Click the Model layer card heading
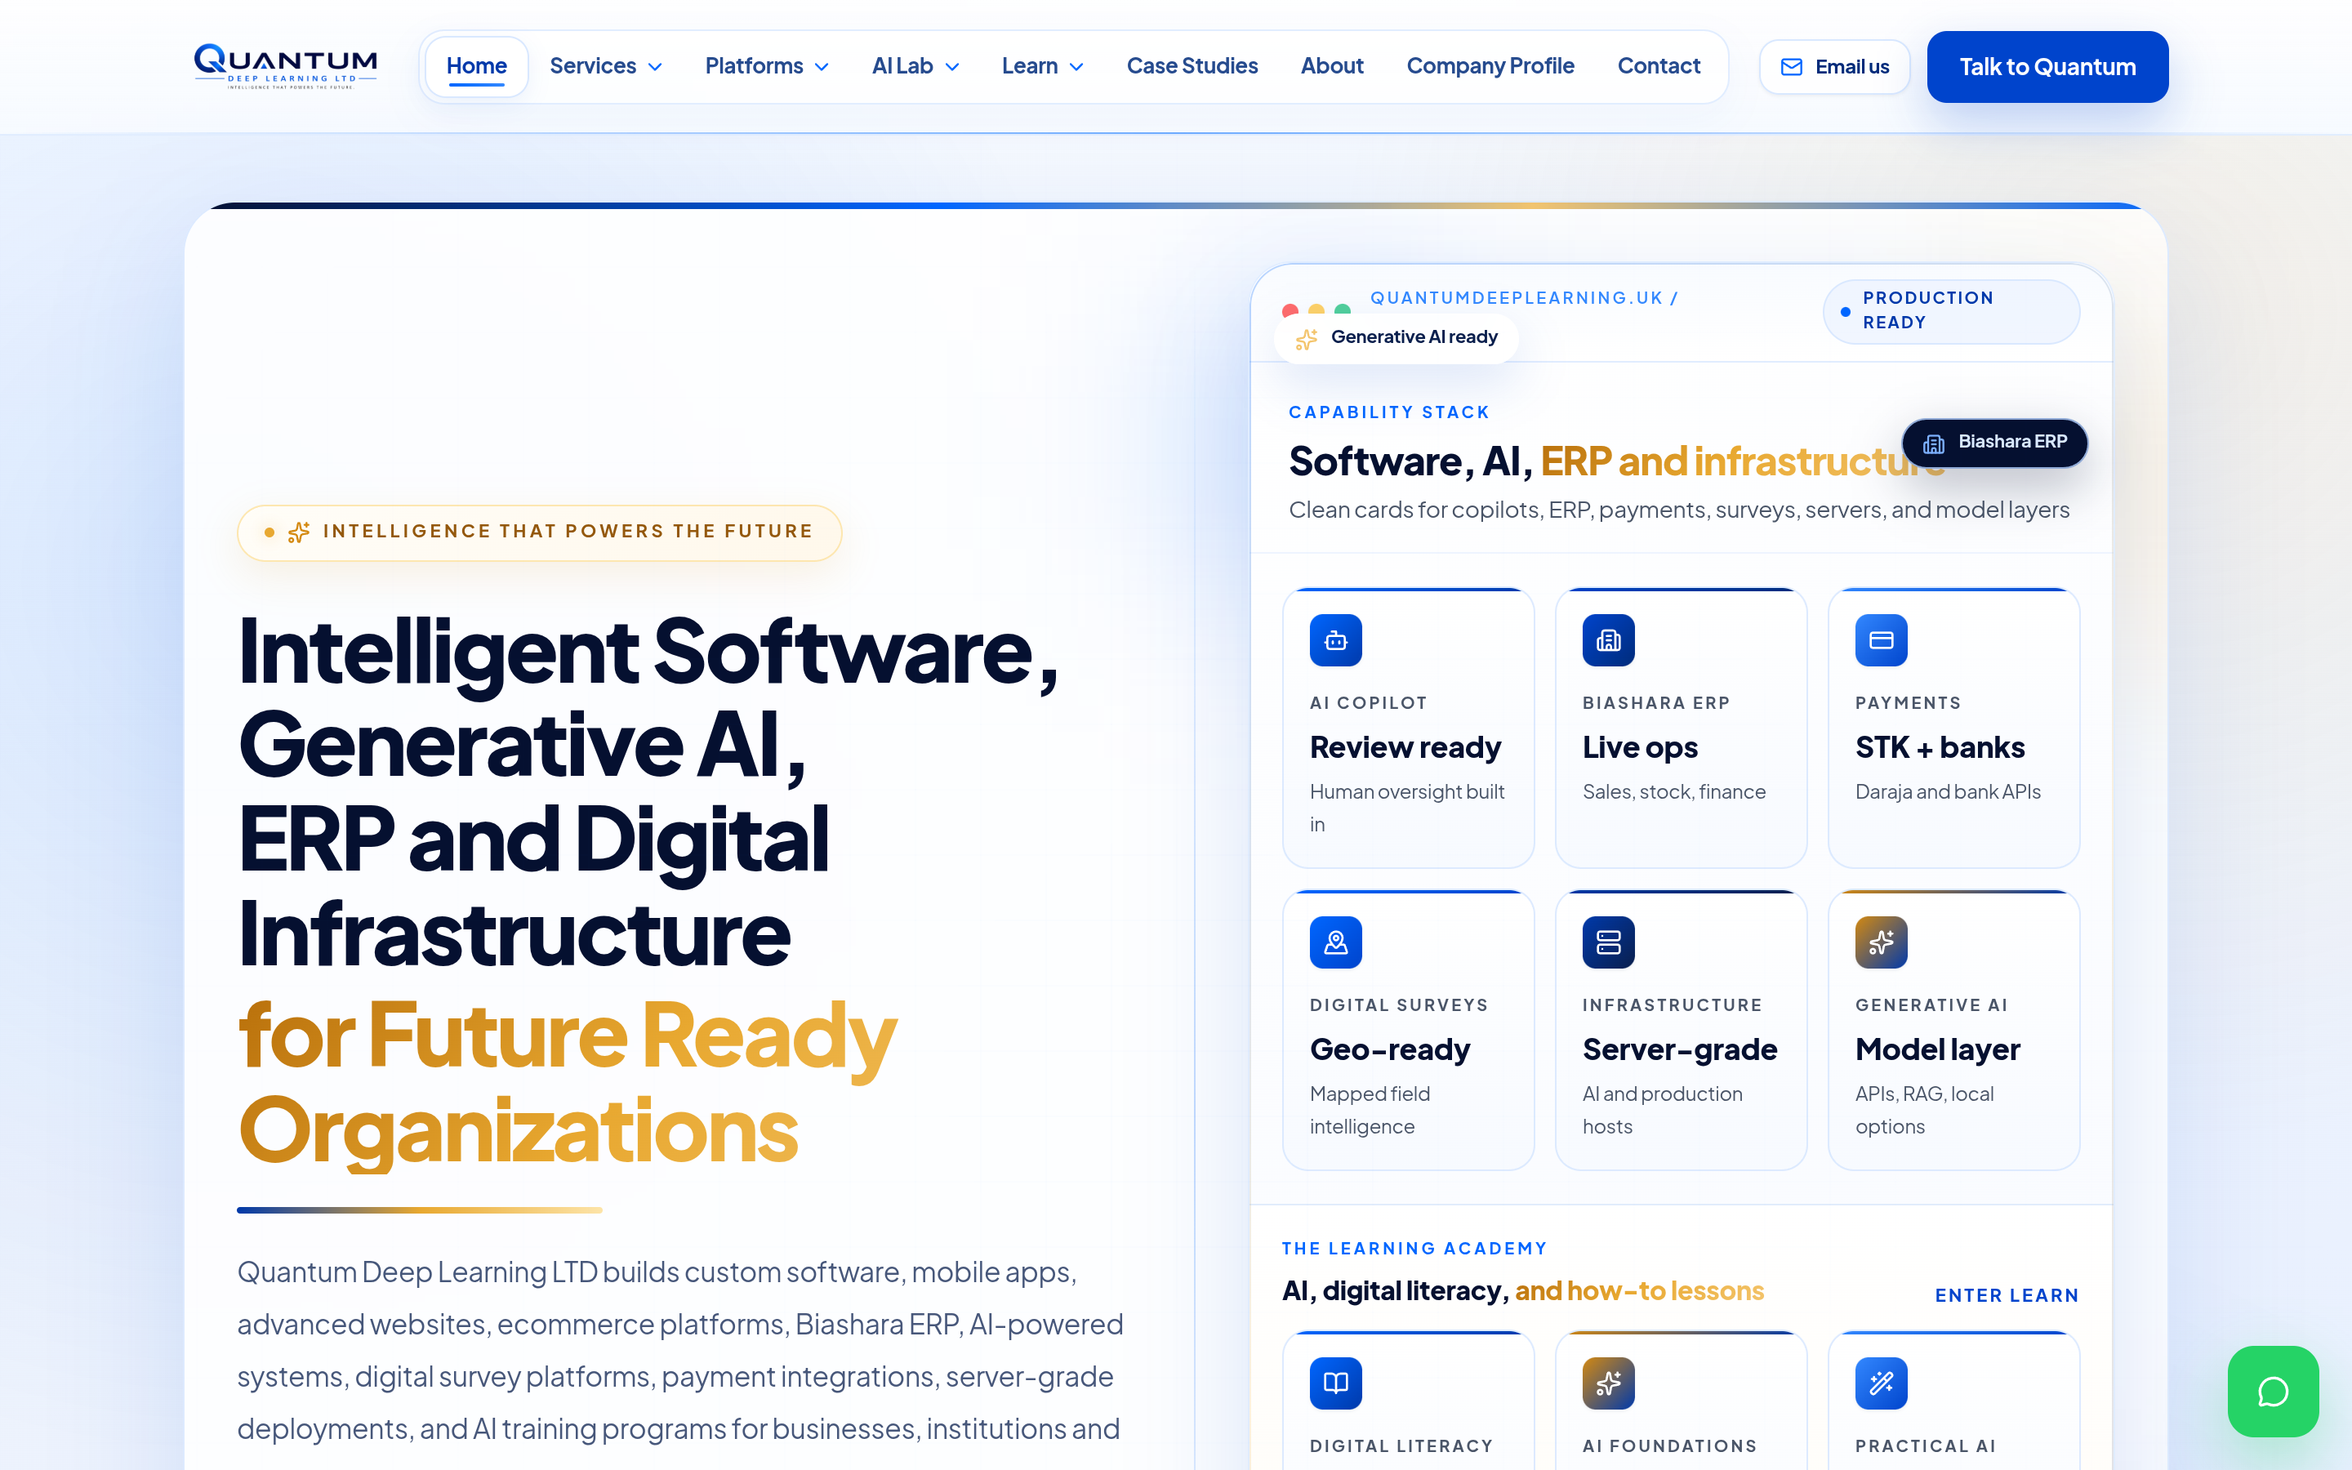The width and height of the screenshot is (2352, 1470). (1937, 1049)
